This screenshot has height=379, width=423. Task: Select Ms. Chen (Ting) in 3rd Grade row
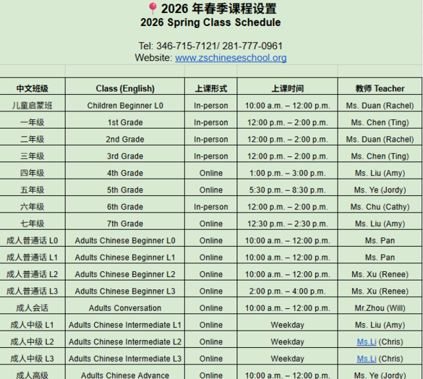click(x=380, y=154)
